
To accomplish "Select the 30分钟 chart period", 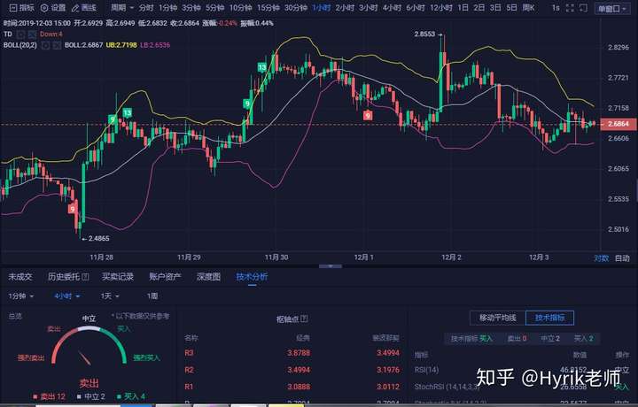I will click(296, 8).
